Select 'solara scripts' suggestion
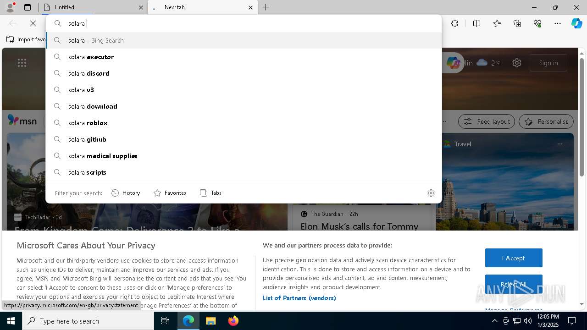Image resolution: width=587 pixels, height=330 pixels. click(244, 172)
